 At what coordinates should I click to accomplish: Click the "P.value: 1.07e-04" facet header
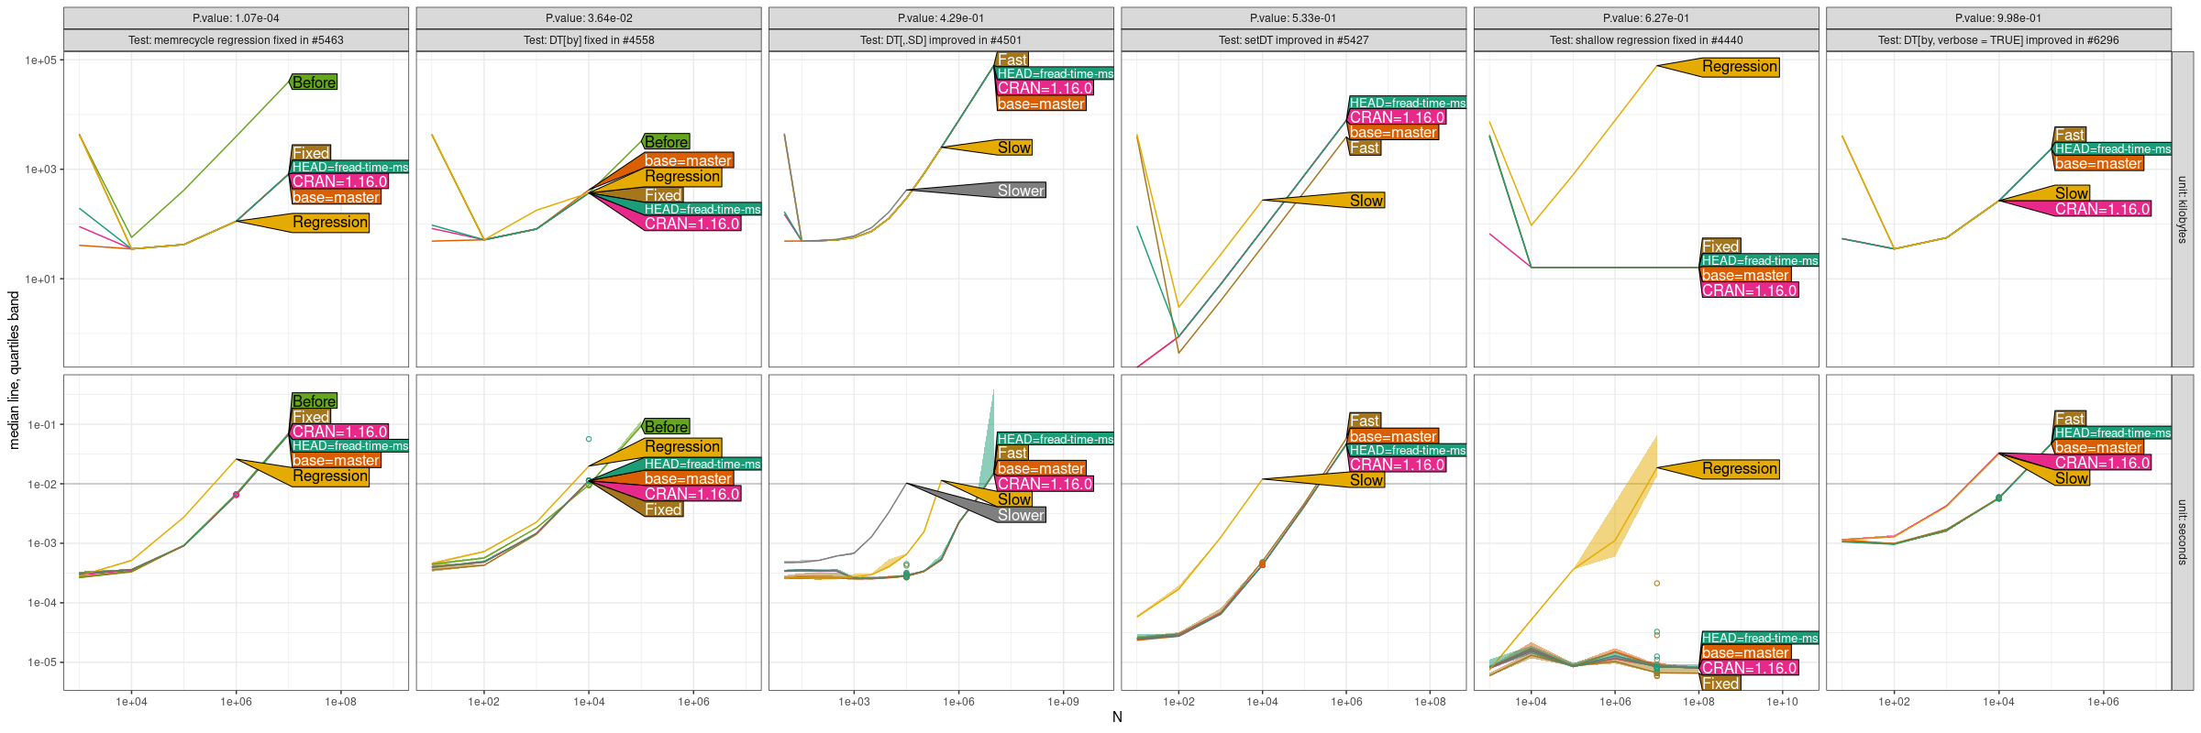tap(236, 18)
